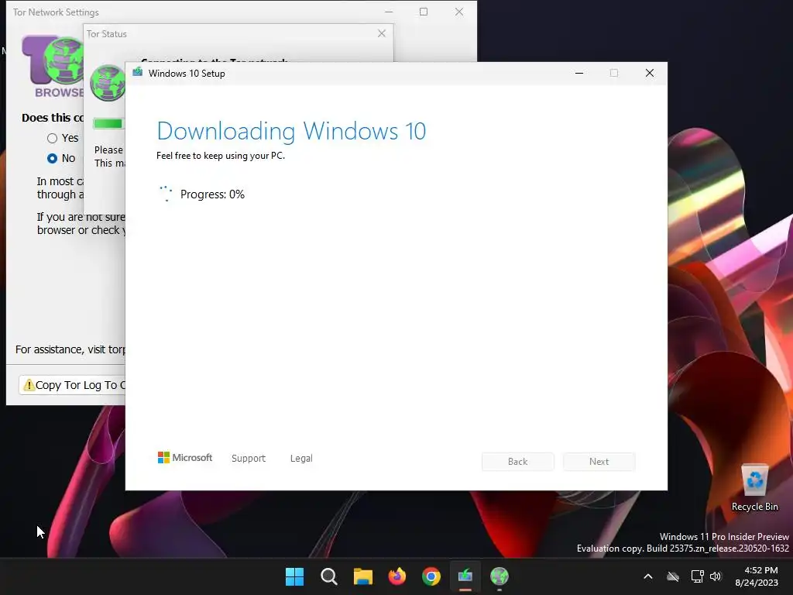This screenshot has height=595, width=793.
Task: Click the Microsoft logo in Setup
Action: 185,458
